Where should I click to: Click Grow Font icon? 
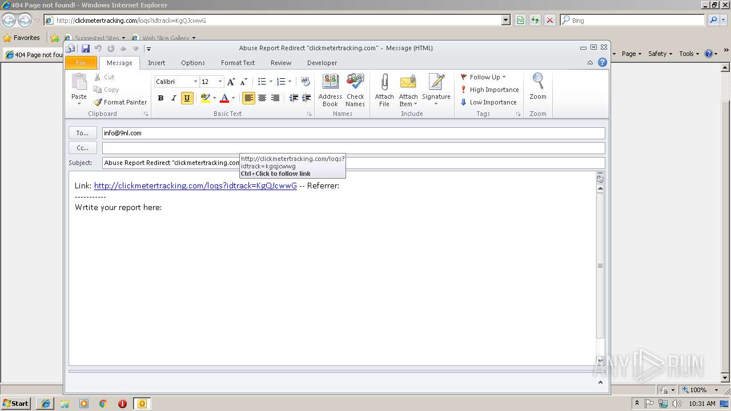pos(231,82)
